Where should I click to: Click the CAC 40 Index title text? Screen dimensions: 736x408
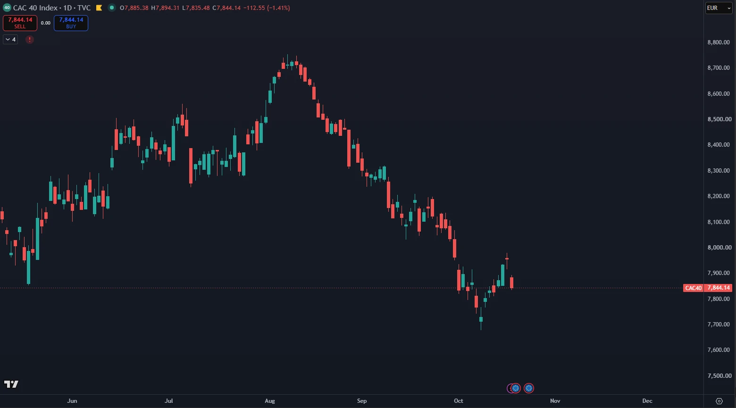point(35,8)
